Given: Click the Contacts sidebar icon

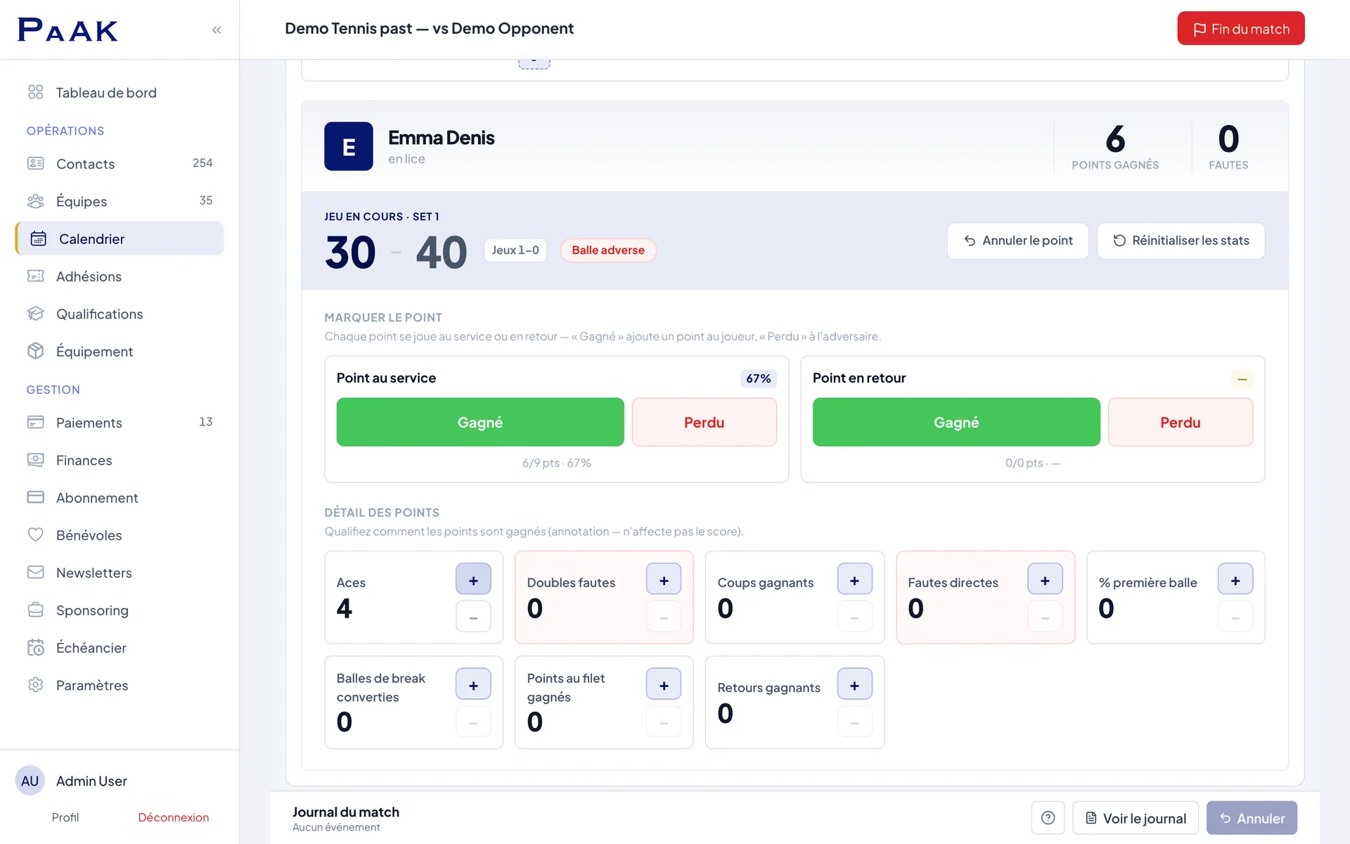Looking at the screenshot, I should pos(35,163).
